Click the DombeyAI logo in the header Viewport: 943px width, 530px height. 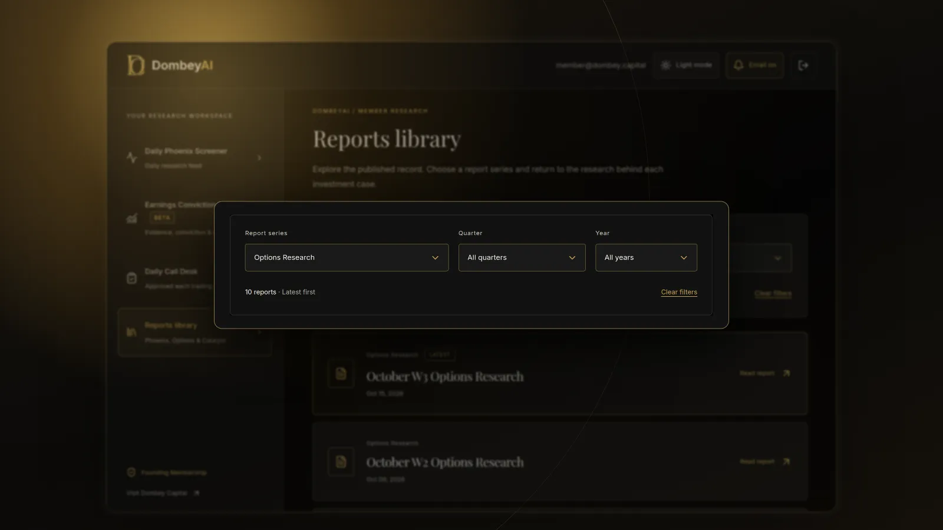170,65
